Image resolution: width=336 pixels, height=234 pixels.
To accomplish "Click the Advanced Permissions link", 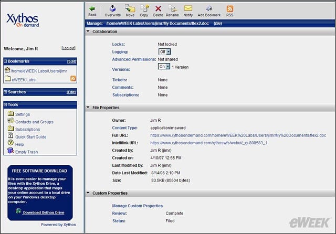I will click(x=134, y=59).
